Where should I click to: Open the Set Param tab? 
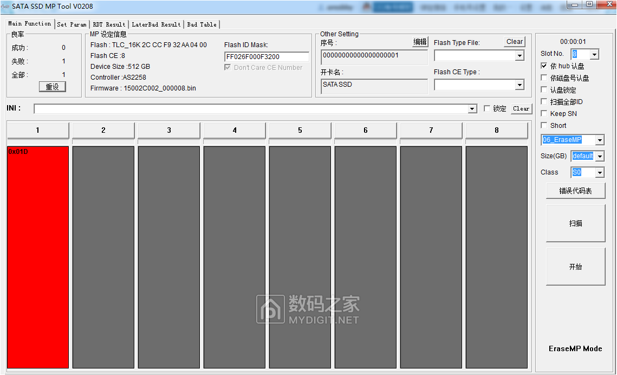point(72,24)
